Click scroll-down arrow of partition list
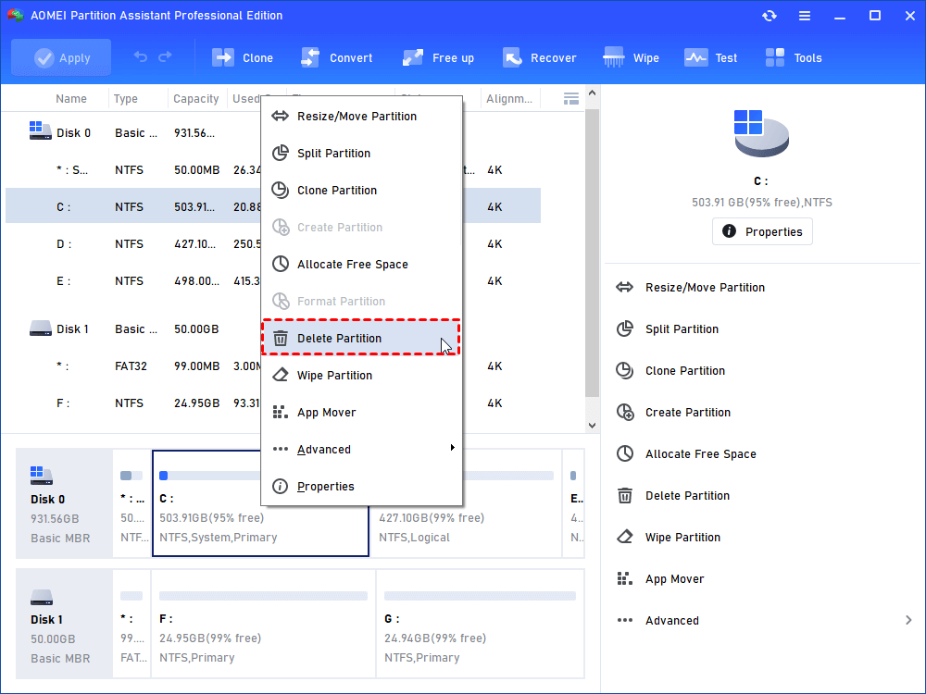This screenshot has height=694, width=926. (593, 426)
